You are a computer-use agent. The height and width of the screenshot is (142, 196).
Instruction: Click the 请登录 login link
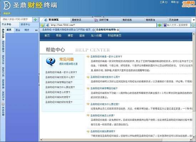7,13
